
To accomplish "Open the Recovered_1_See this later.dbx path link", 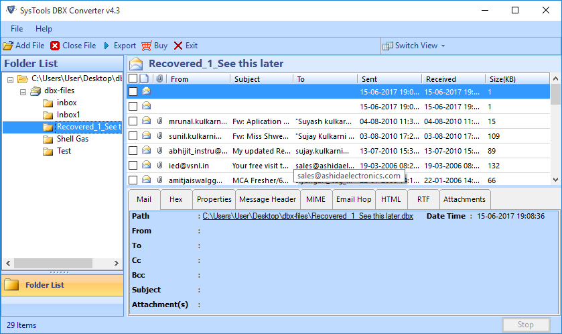I will [x=308, y=216].
